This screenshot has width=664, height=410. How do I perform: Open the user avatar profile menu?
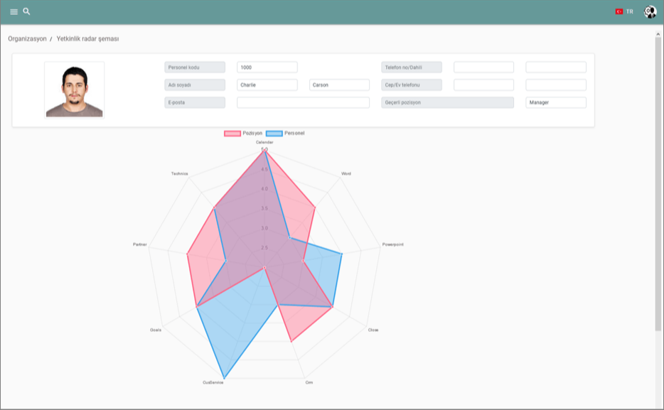click(650, 11)
